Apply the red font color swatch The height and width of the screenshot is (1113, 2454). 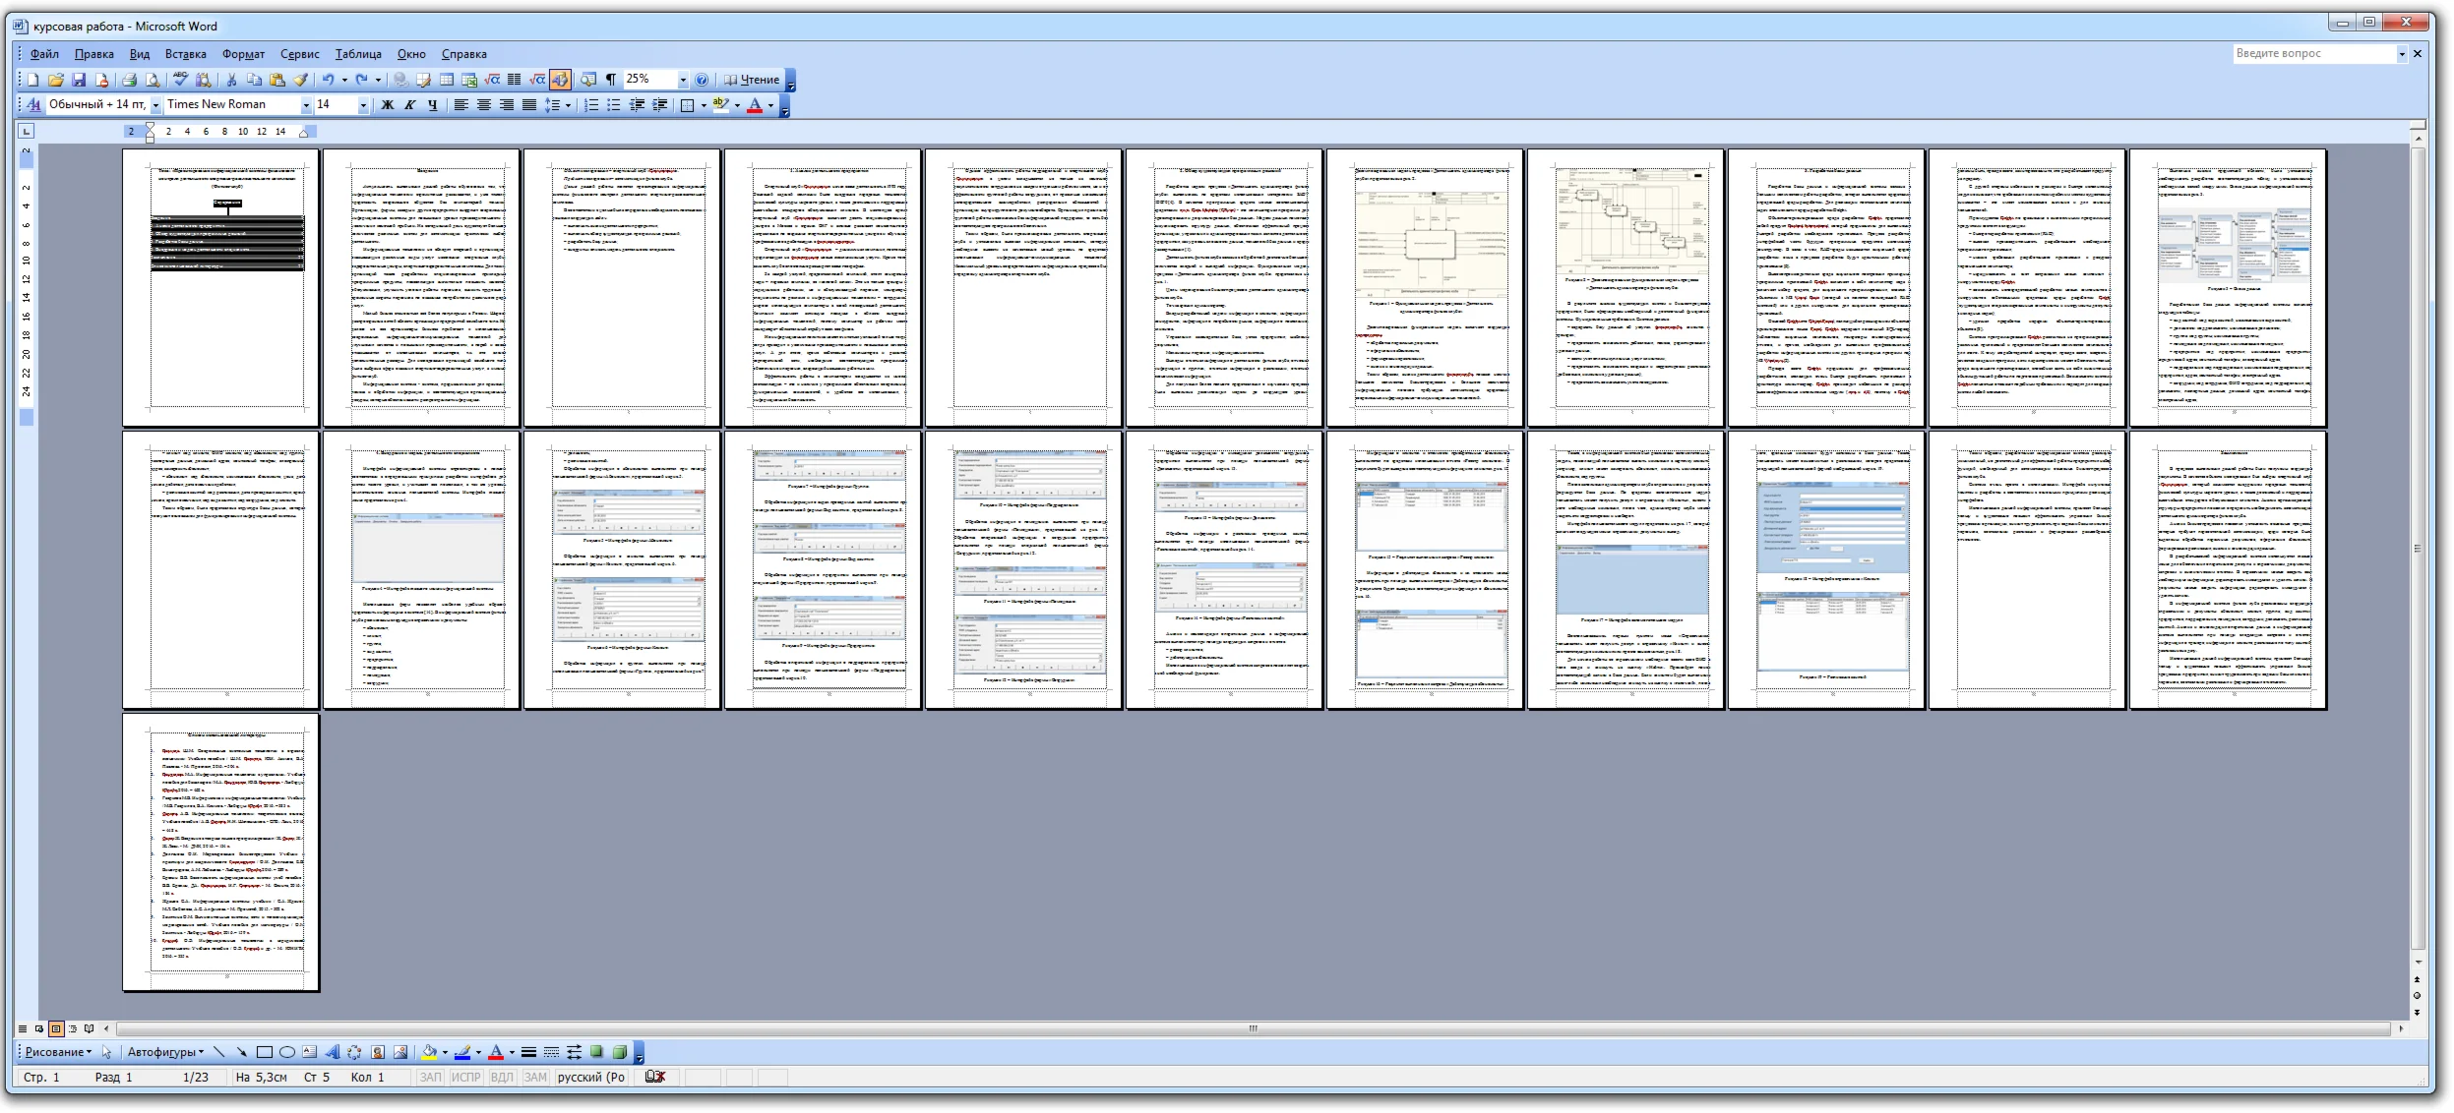pyautogui.click(x=755, y=104)
